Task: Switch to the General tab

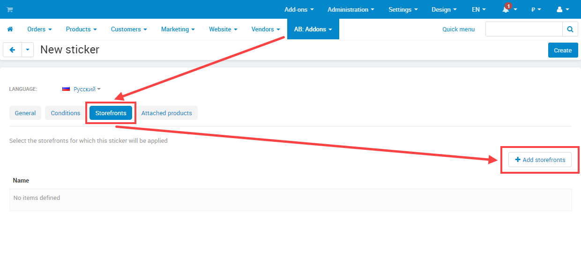Action: coord(25,113)
